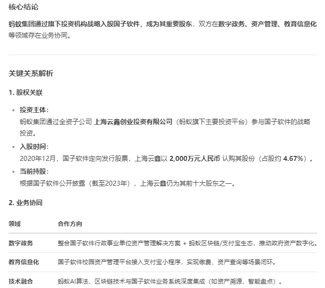The height and width of the screenshot is (288, 325).
Task: Click the text 国子软件校园资产管理平台接入支付宝小程序
Action: (x=119, y=262)
